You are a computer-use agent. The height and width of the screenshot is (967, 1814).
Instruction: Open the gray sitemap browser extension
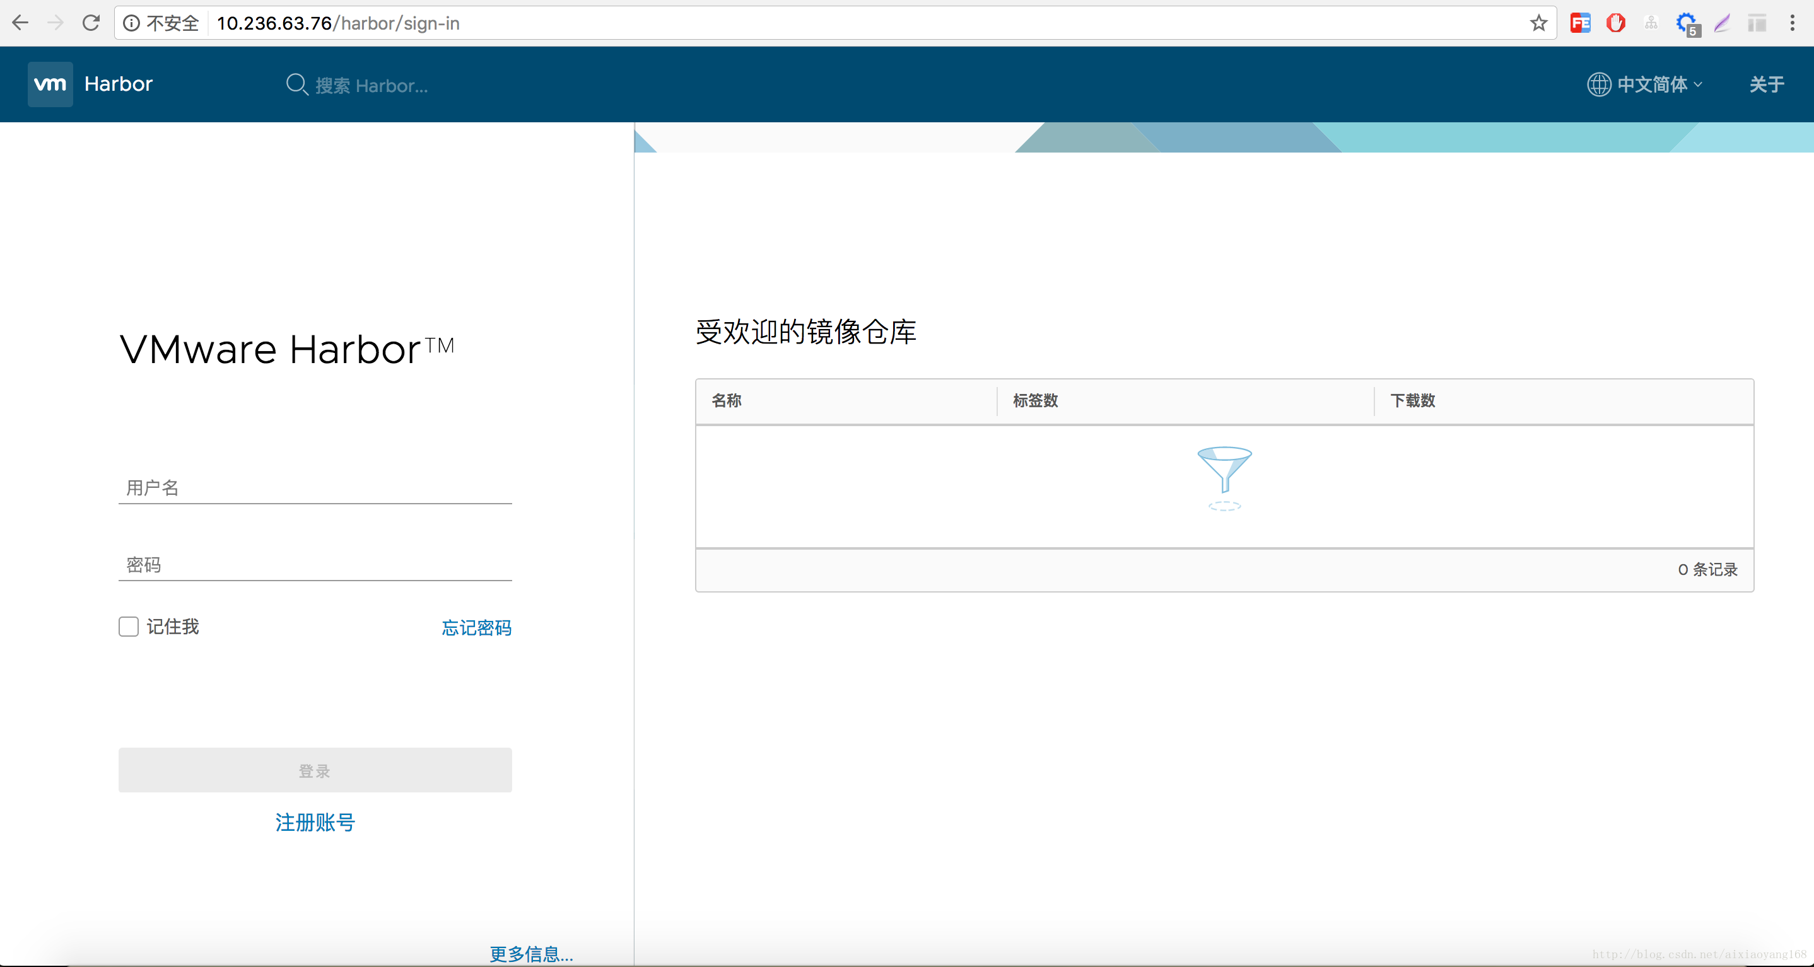[x=1651, y=23]
